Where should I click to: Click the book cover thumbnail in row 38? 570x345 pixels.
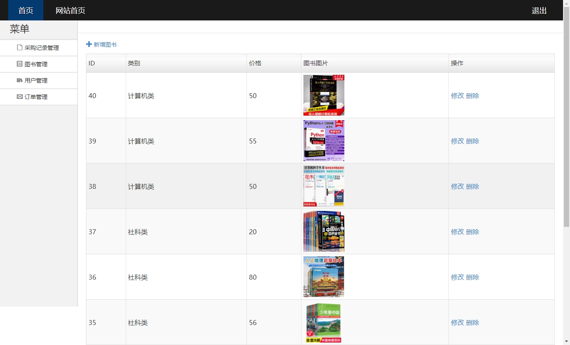pos(324,186)
